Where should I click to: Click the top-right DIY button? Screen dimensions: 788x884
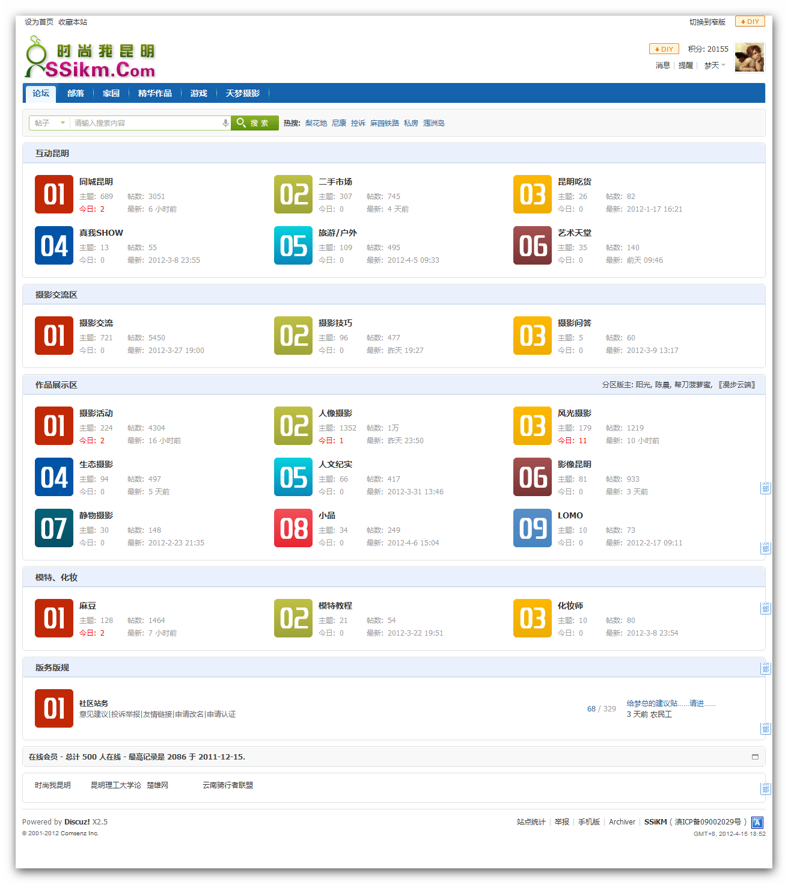click(x=750, y=22)
